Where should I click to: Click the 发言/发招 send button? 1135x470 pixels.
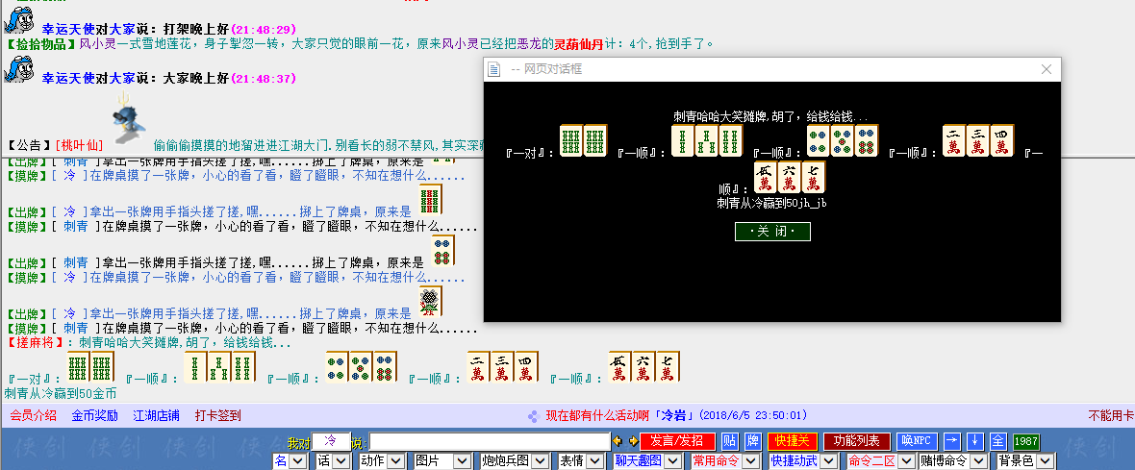pos(677,441)
